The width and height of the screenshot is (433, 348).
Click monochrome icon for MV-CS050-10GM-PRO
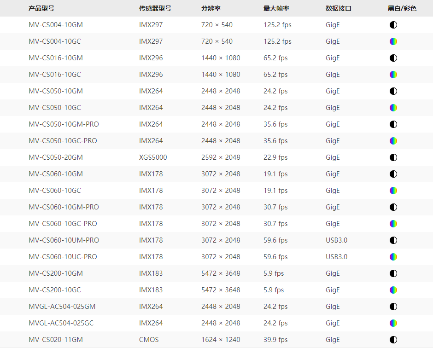click(x=393, y=124)
